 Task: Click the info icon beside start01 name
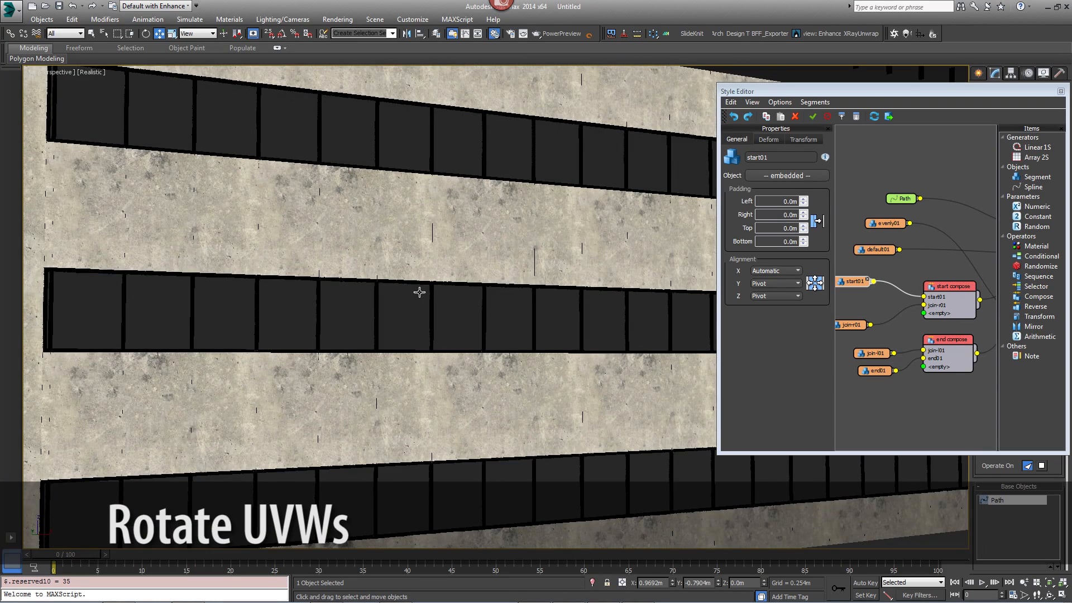825,157
